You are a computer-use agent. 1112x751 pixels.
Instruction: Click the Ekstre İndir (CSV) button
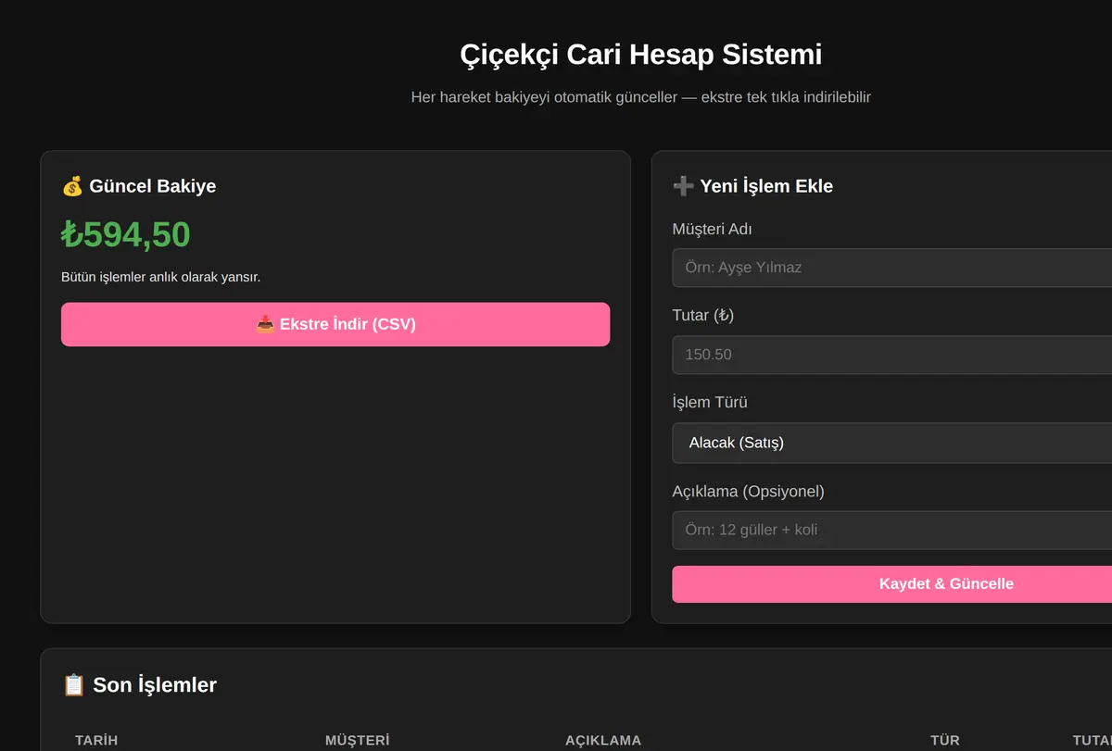335,324
